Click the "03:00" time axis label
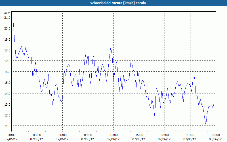227x142 pixels. coord(37,135)
